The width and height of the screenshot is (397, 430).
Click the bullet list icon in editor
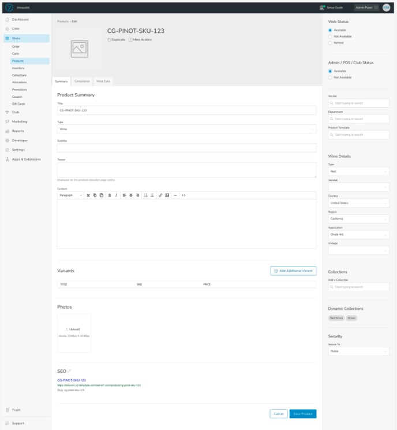(x=145, y=195)
